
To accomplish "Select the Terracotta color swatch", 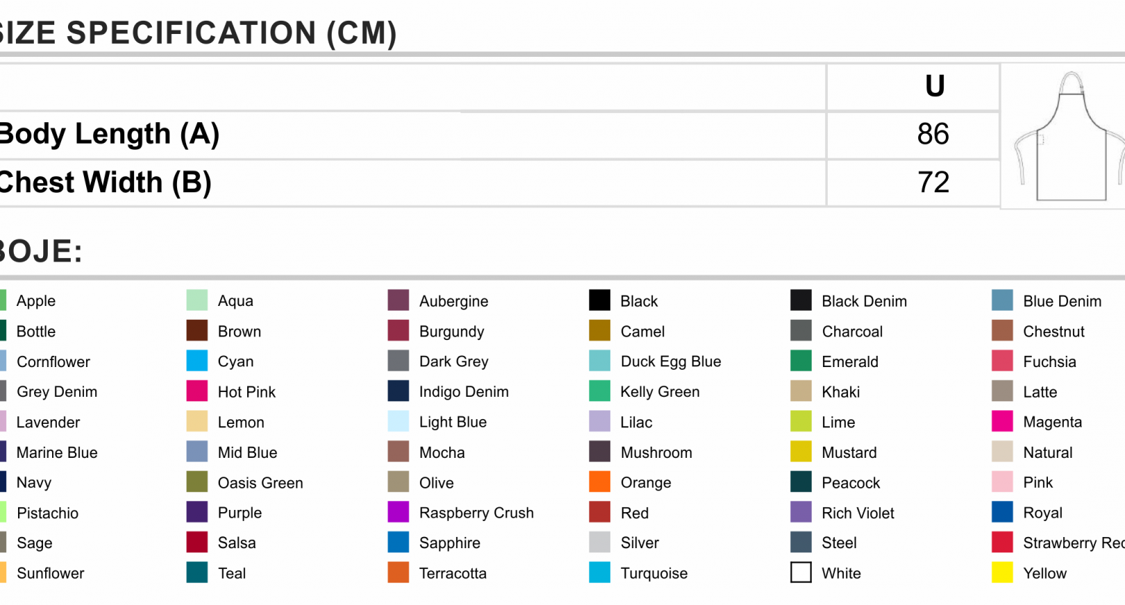I will tap(399, 572).
